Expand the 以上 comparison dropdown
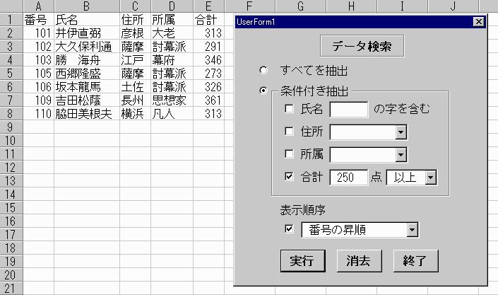498x295 pixels. (430, 178)
